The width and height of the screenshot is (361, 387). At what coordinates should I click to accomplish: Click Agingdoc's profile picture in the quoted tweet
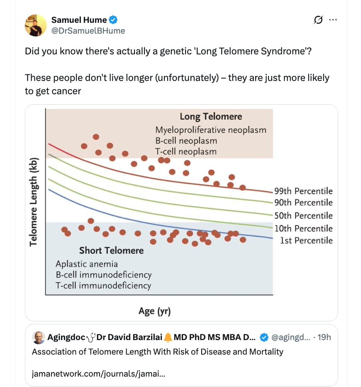click(38, 337)
